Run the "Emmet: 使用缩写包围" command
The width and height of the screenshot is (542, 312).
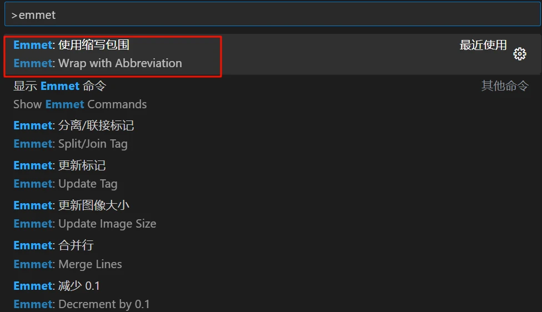pyautogui.click(x=72, y=45)
